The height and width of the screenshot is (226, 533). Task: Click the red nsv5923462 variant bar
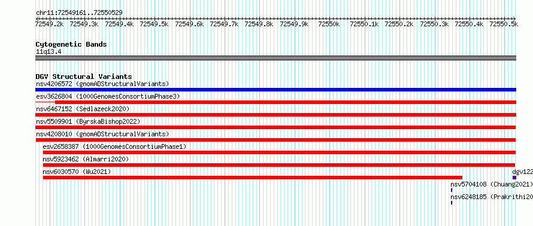[279, 165]
